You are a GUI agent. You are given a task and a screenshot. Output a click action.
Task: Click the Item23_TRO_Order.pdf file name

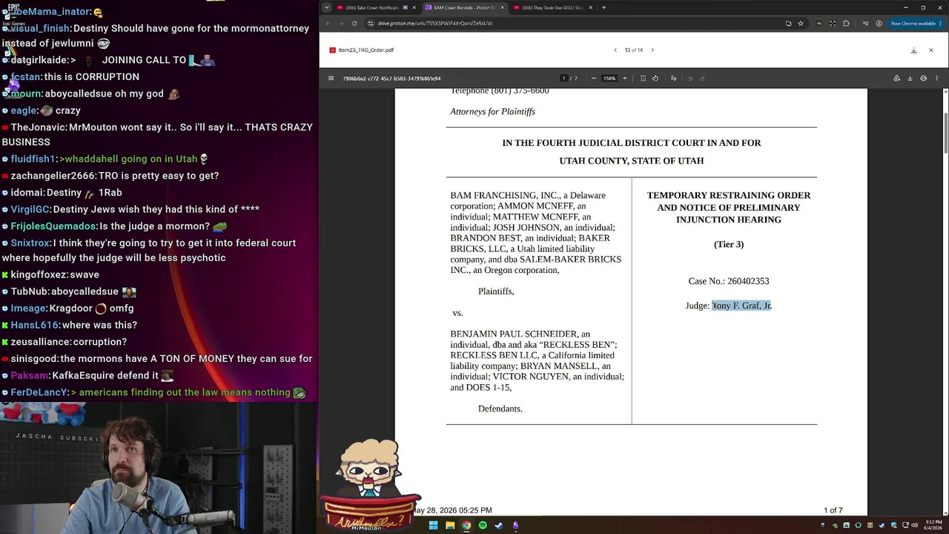pyautogui.click(x=366, y=50)
